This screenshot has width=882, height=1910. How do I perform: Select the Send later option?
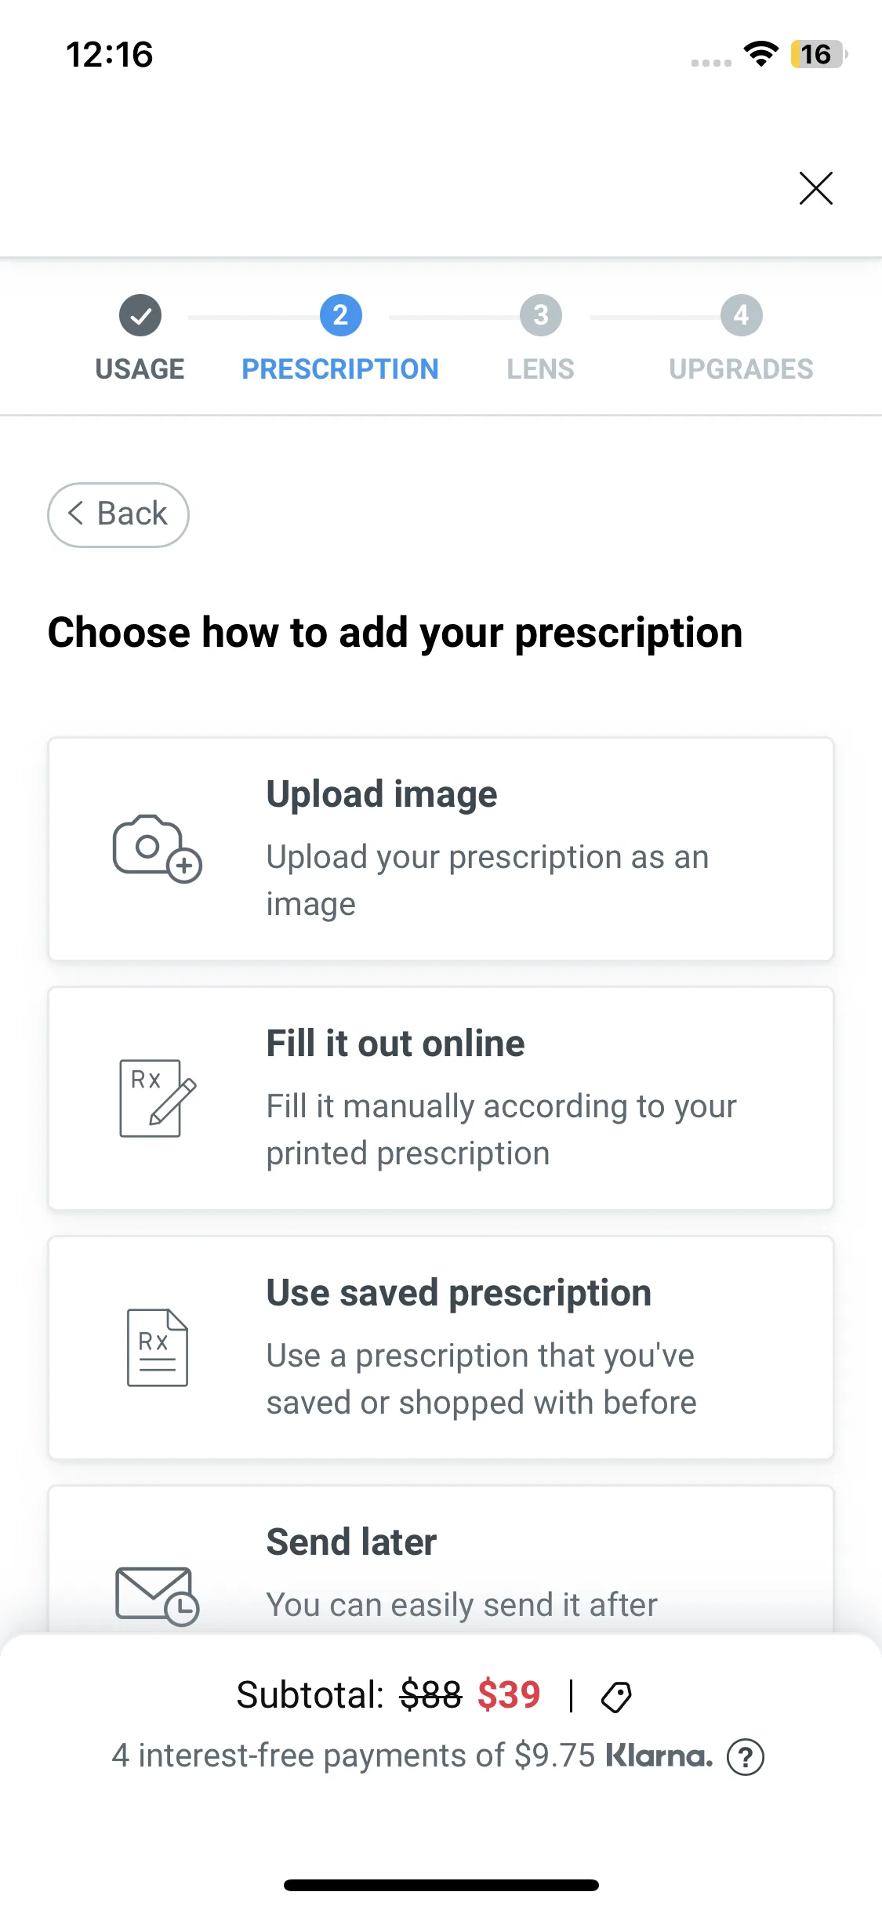click(x=351, y=1542)
